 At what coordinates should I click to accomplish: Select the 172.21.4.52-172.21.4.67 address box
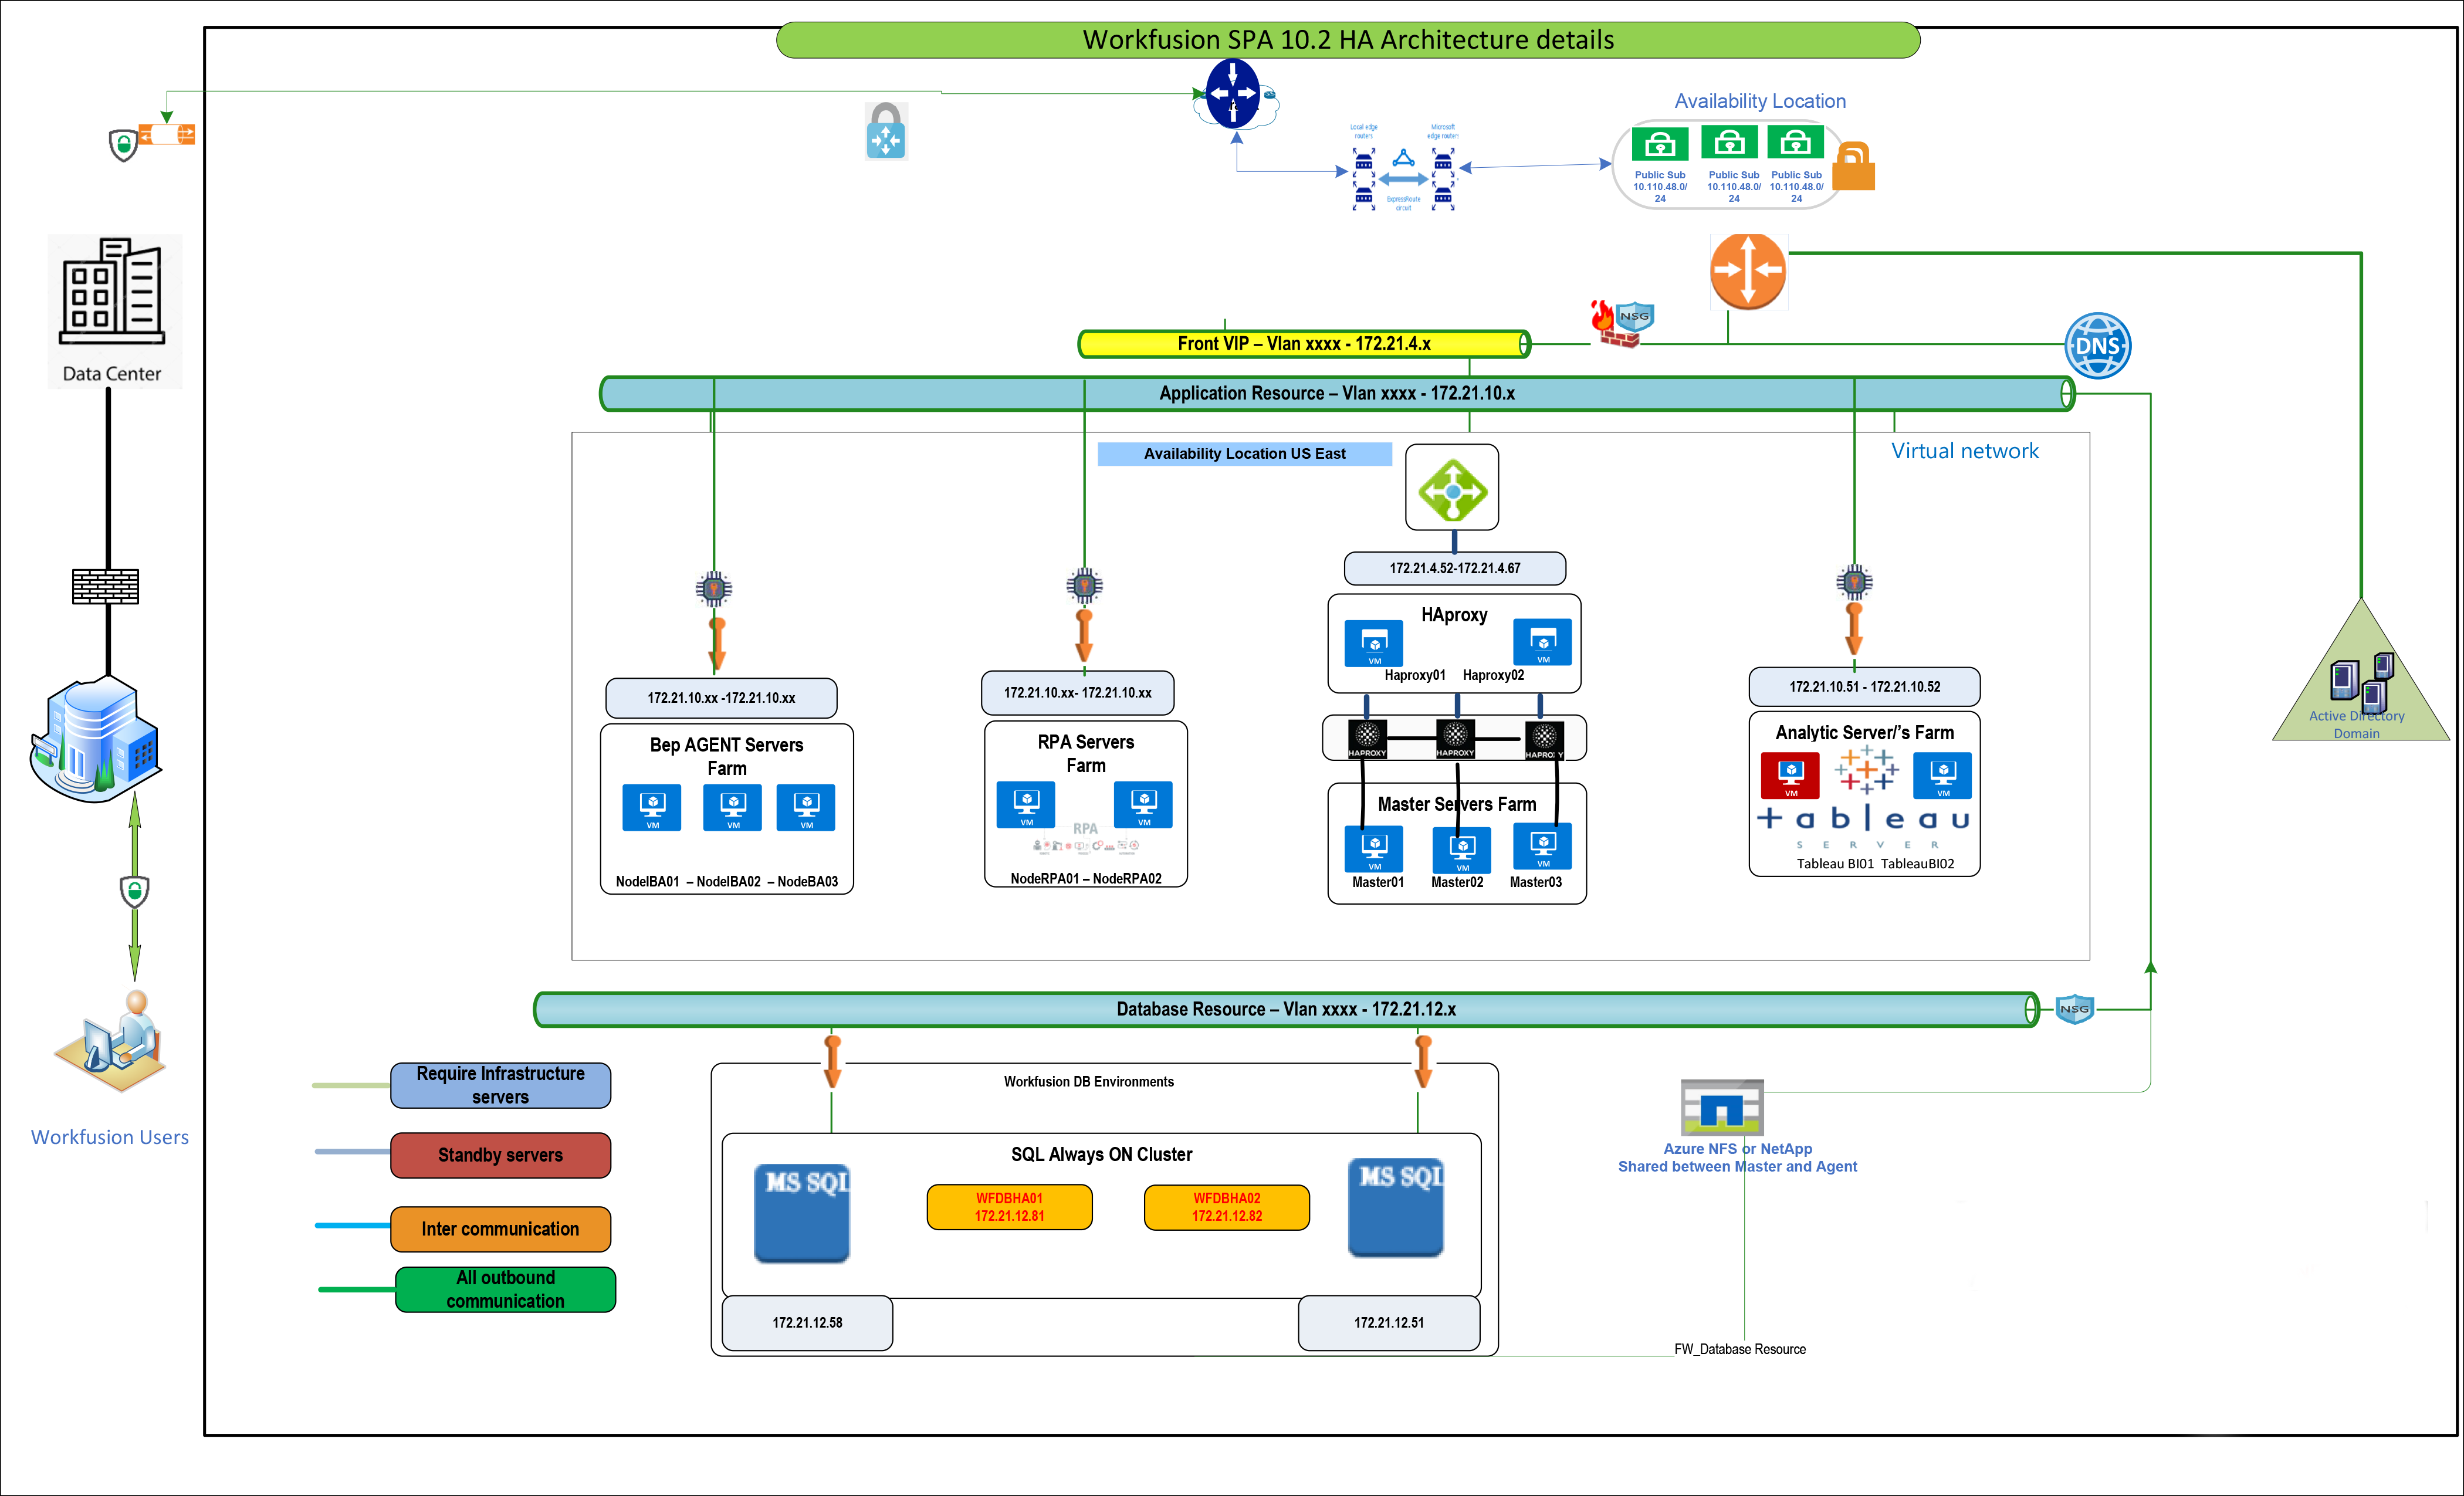point(1454,568)
